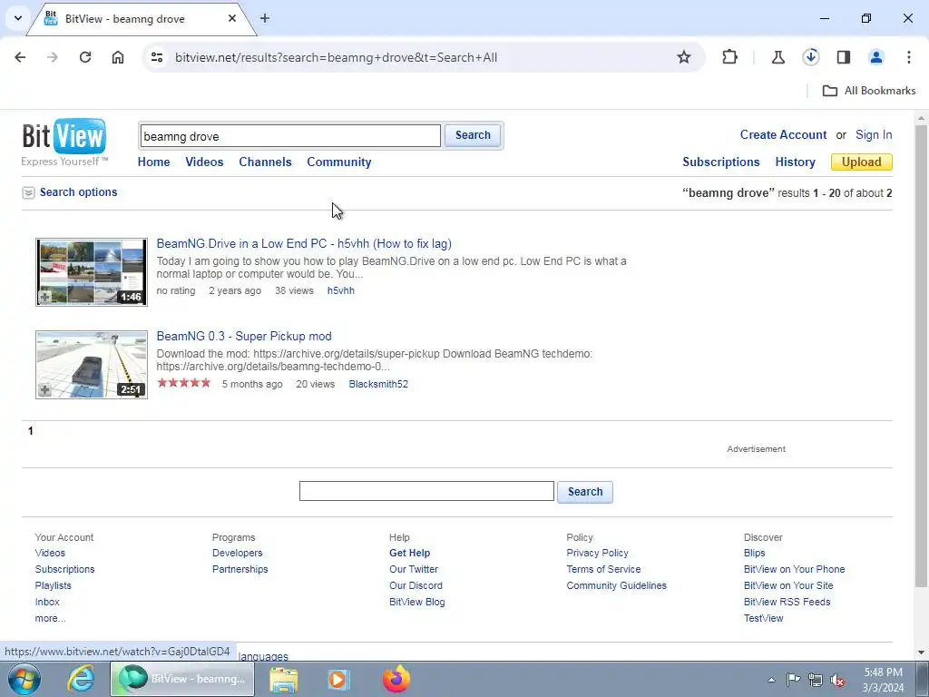The image size is (929, 697).
Task: Open Community Guidelines footer link
Action: [616, 585]
